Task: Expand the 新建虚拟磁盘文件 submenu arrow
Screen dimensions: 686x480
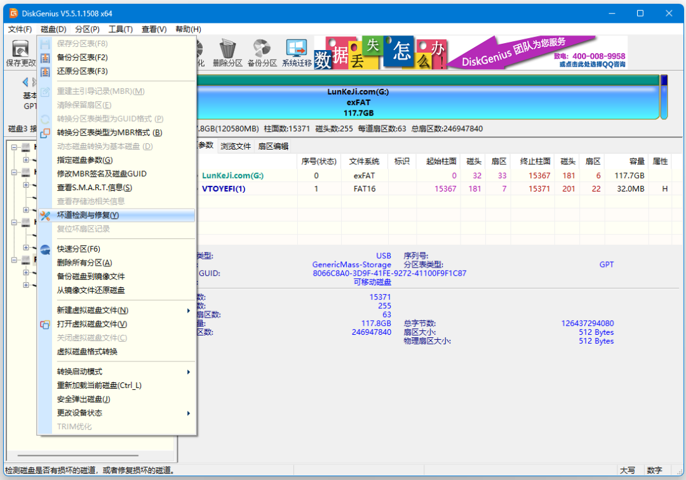Action: [x=188, y=311]
